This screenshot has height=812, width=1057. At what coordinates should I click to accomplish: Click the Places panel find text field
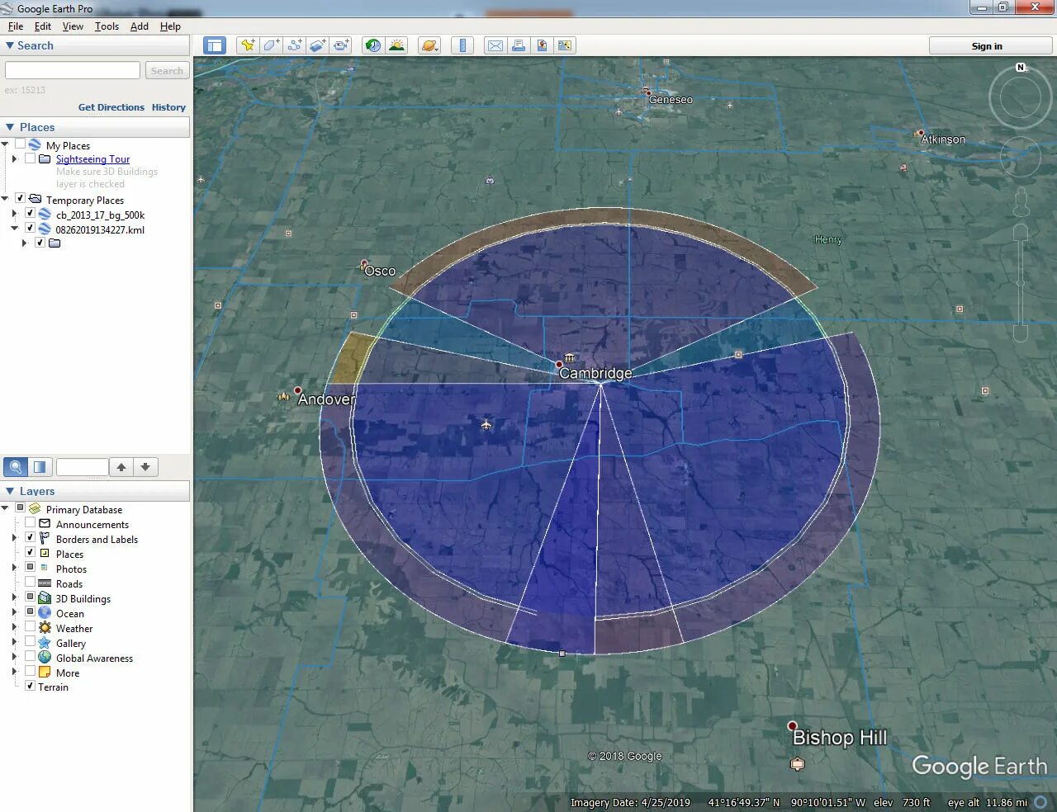[82, 467]
